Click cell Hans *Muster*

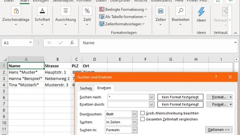coord(26,72)
